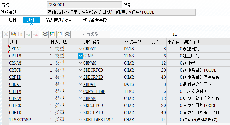Click the 数据类型 column header
This screenshot has width=230, height=125.
[x=137, y=42]
